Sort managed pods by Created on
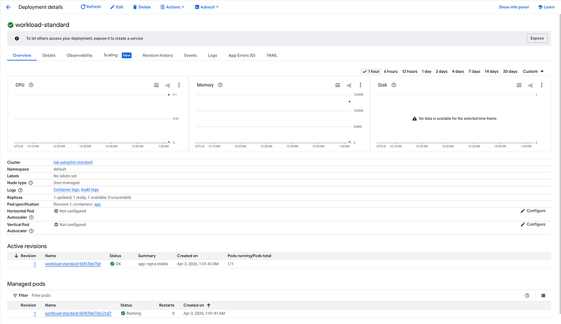This screenshot has height=324, width=561. click(197, 305)
